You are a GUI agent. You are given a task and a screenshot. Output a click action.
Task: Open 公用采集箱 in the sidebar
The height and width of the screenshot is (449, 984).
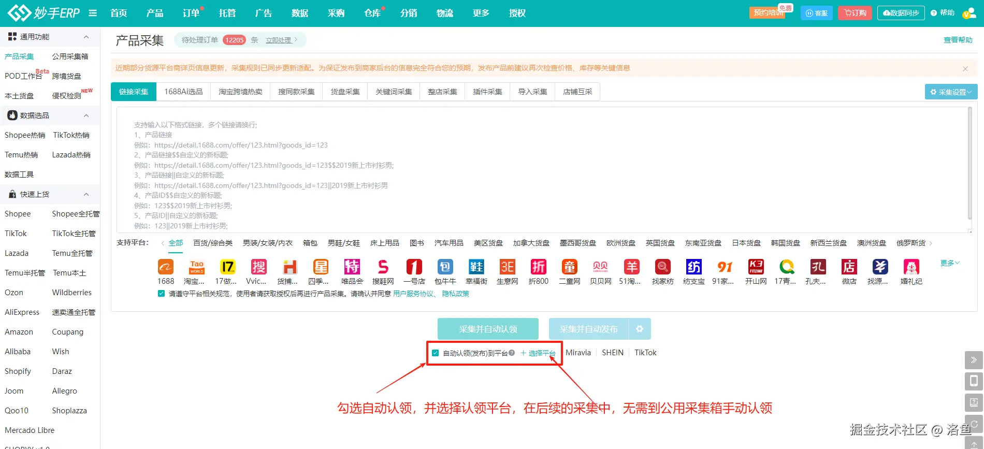tap(70, 56)
